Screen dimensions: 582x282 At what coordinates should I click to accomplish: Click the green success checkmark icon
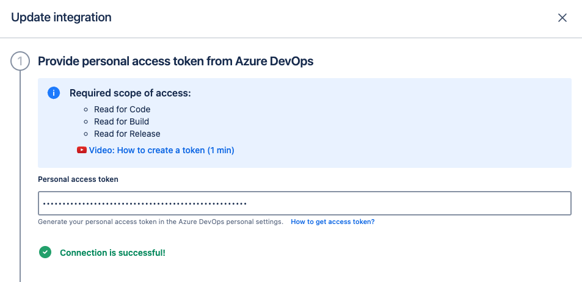pos(45,252)
